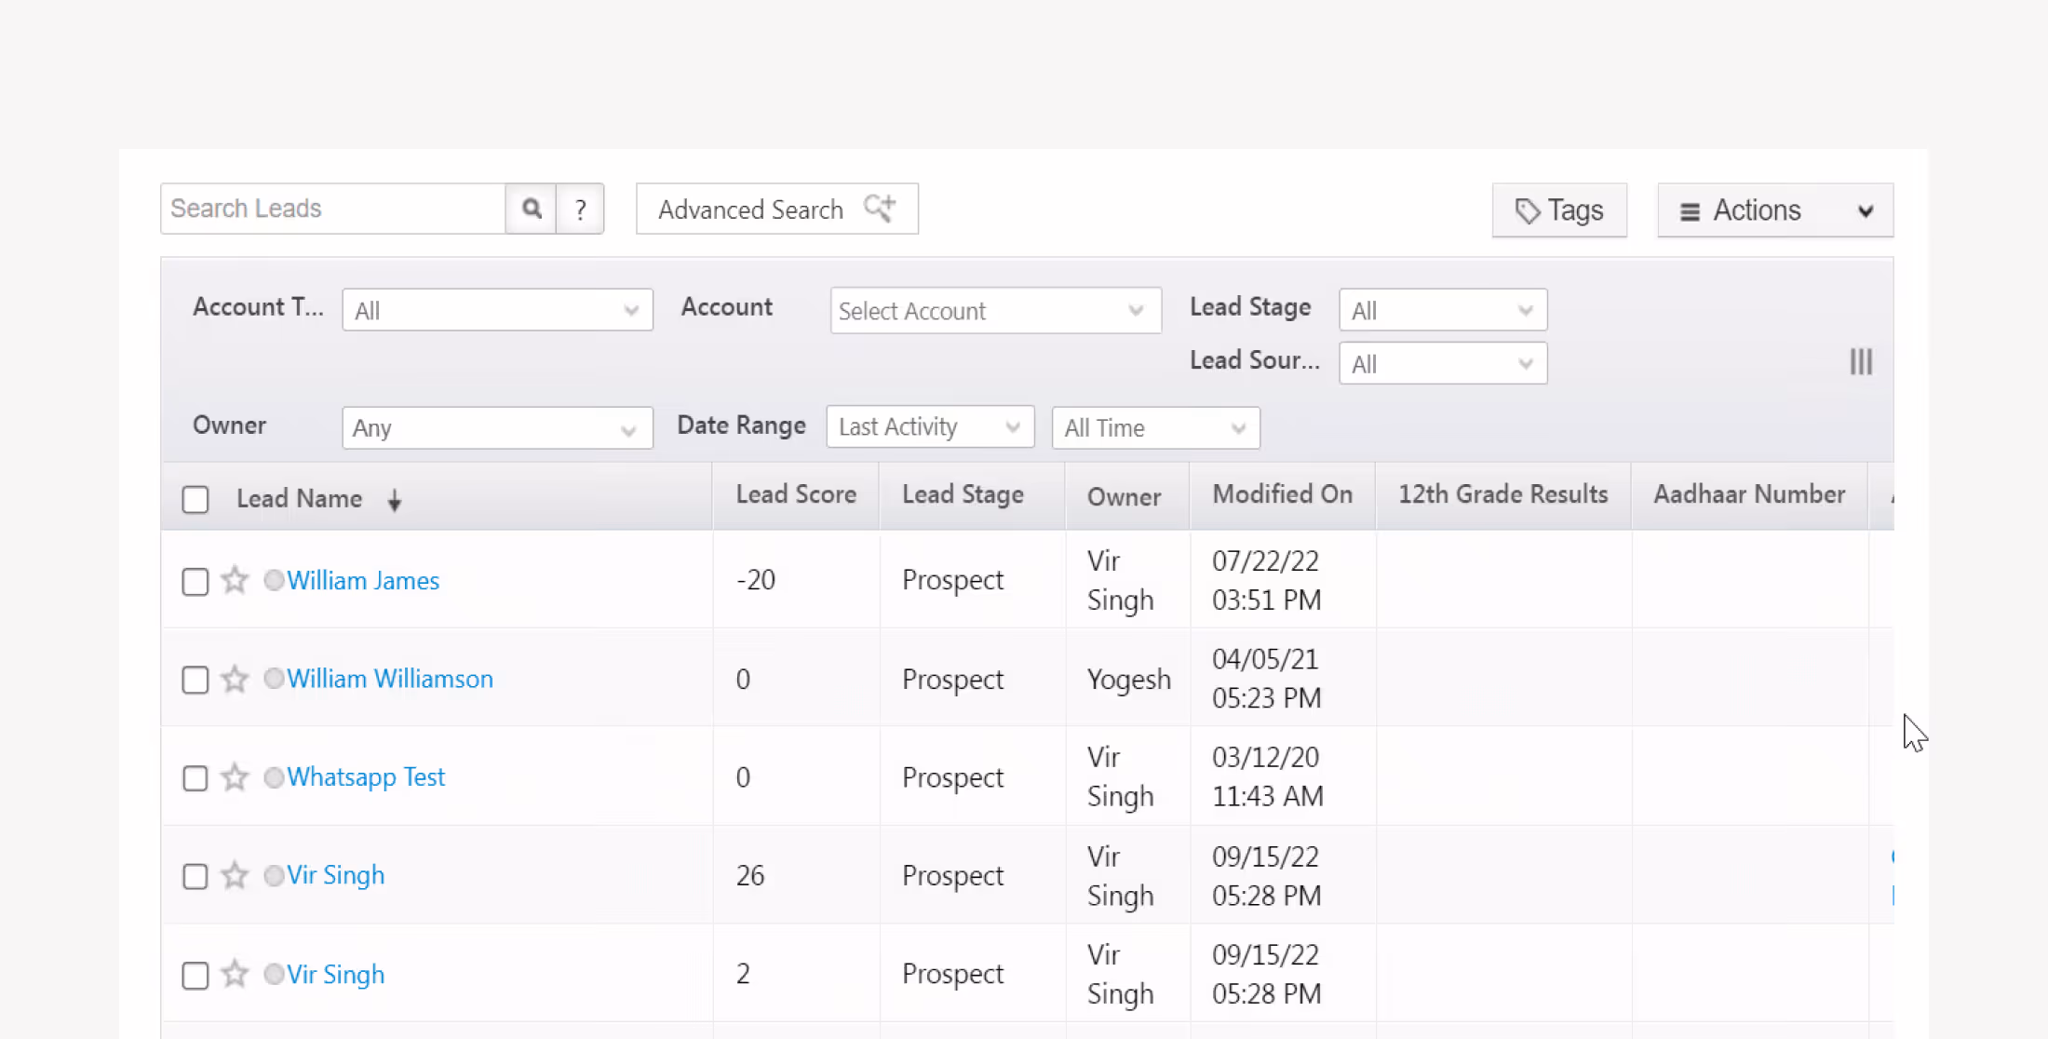Star the William James lead
This screenshot has width=2048, height=1039.
(235, 580)
